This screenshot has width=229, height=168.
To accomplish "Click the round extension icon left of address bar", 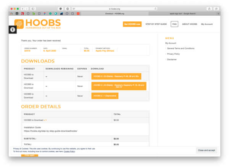I will coord(60,9).
